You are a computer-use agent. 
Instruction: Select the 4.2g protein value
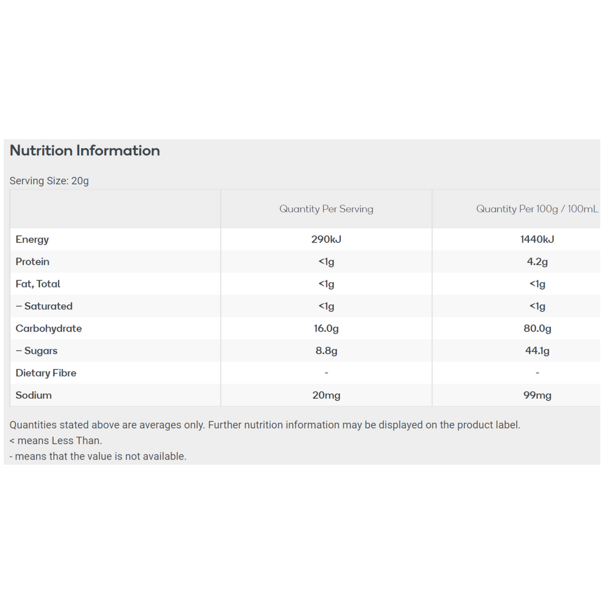click(x=537, y=262)
